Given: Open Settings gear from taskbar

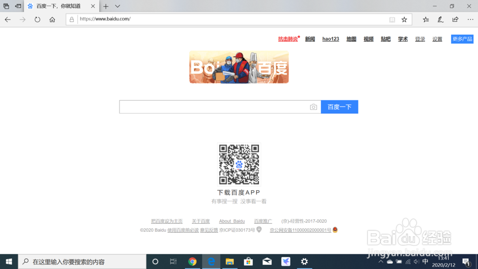Looking at the screenshot, I should (x=304, y=262).
